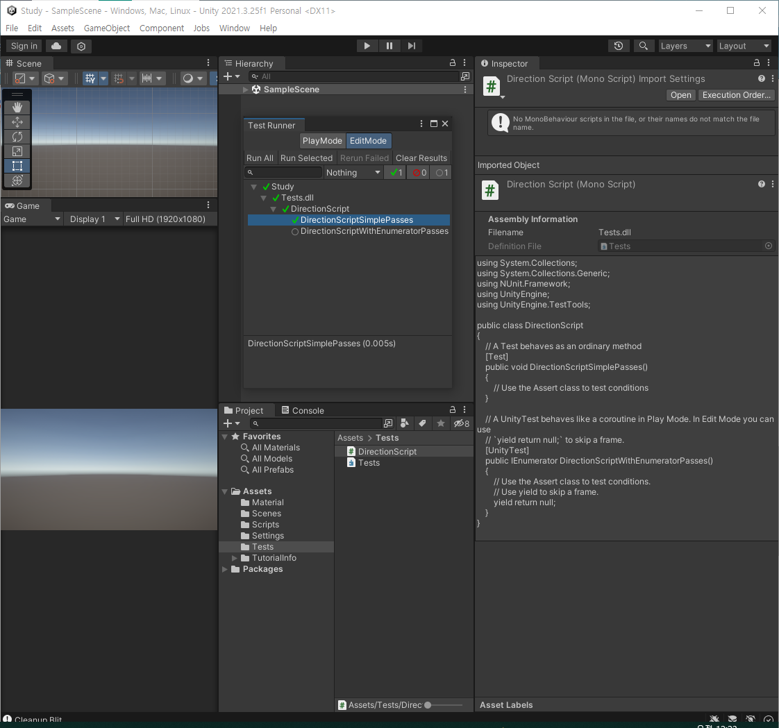Open the Layers dropdown
Screen dimensions: 779x728
pyautogui.click(x=685, y=46)
